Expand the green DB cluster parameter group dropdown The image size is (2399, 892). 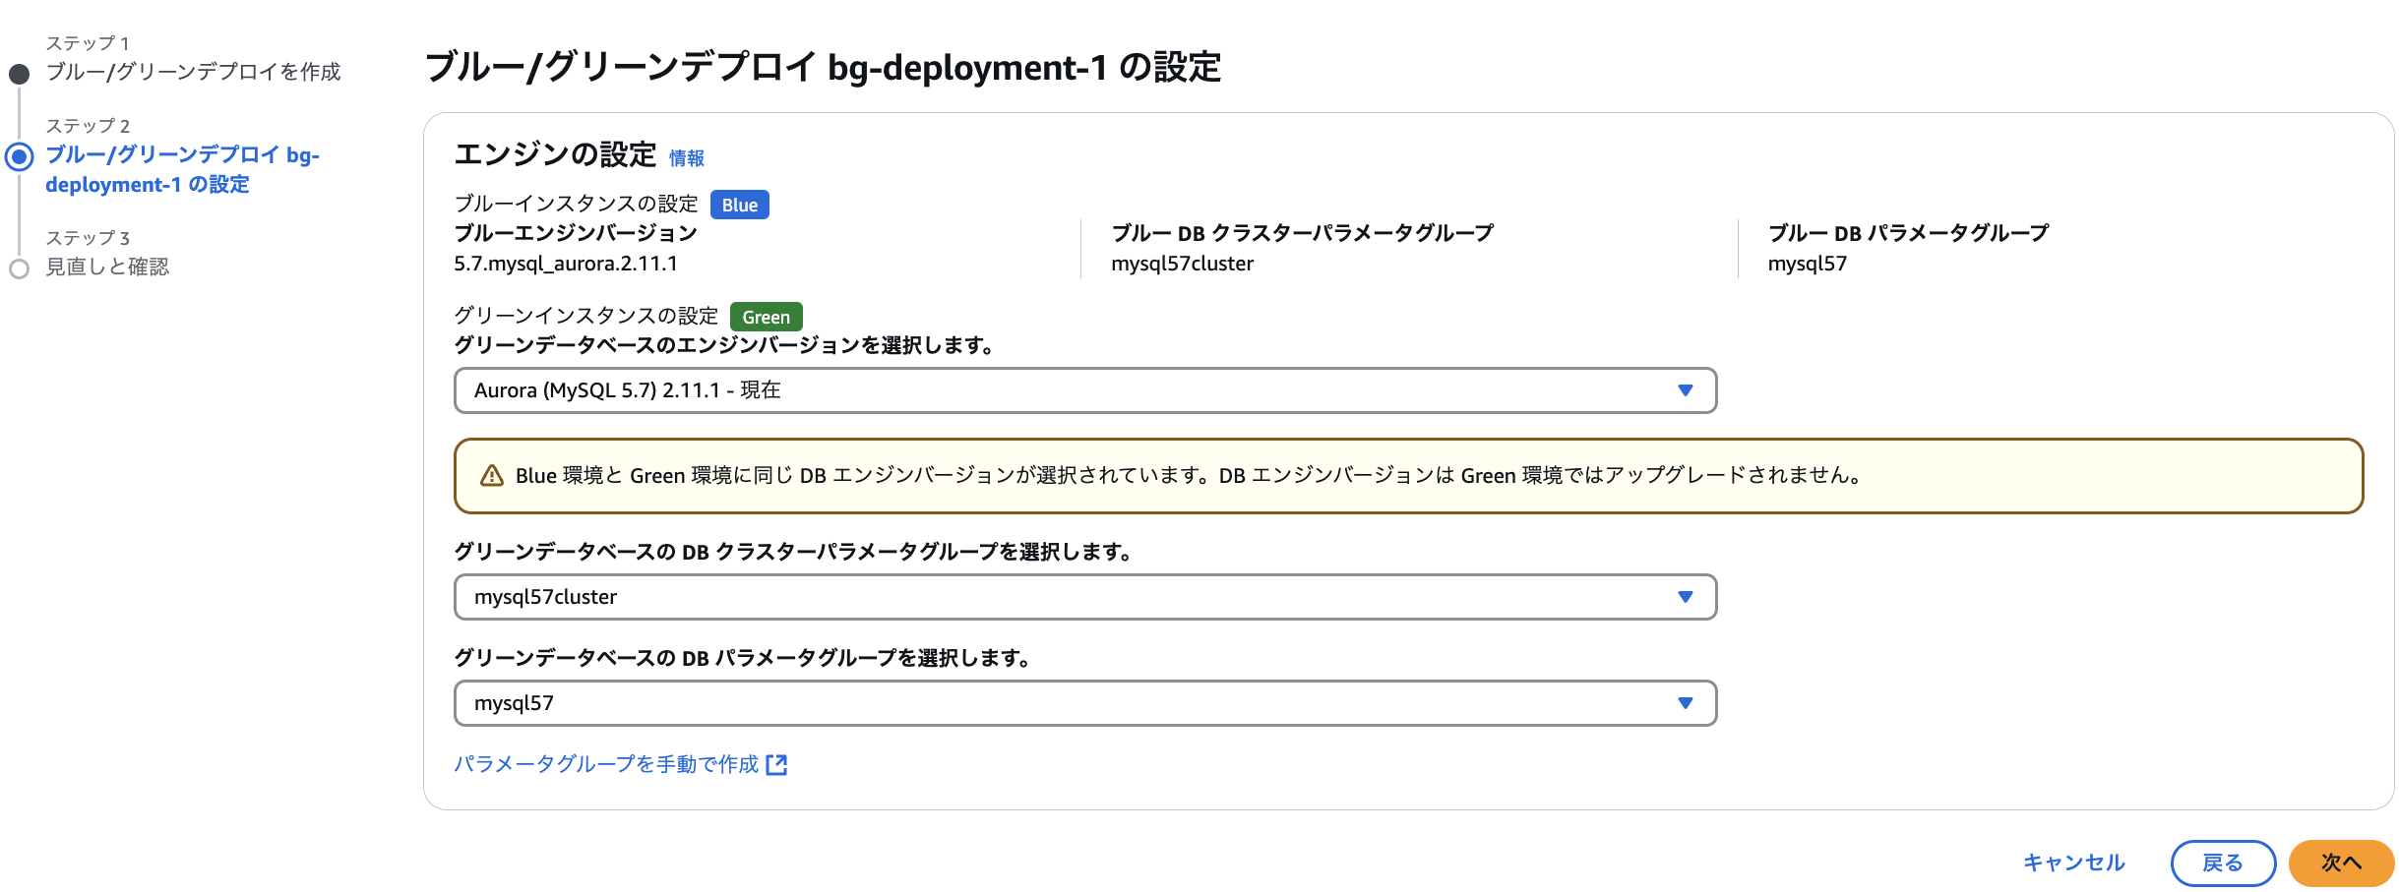[x=1084, y=597]
